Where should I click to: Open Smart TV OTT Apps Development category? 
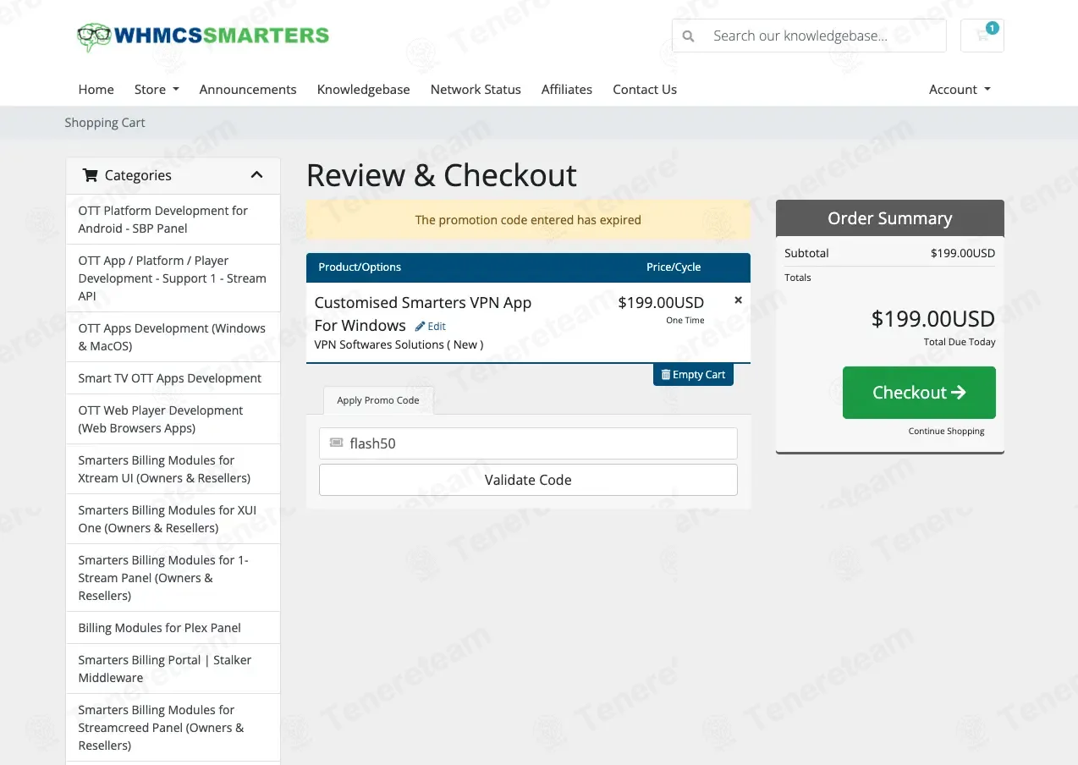(x=173, y=378)
